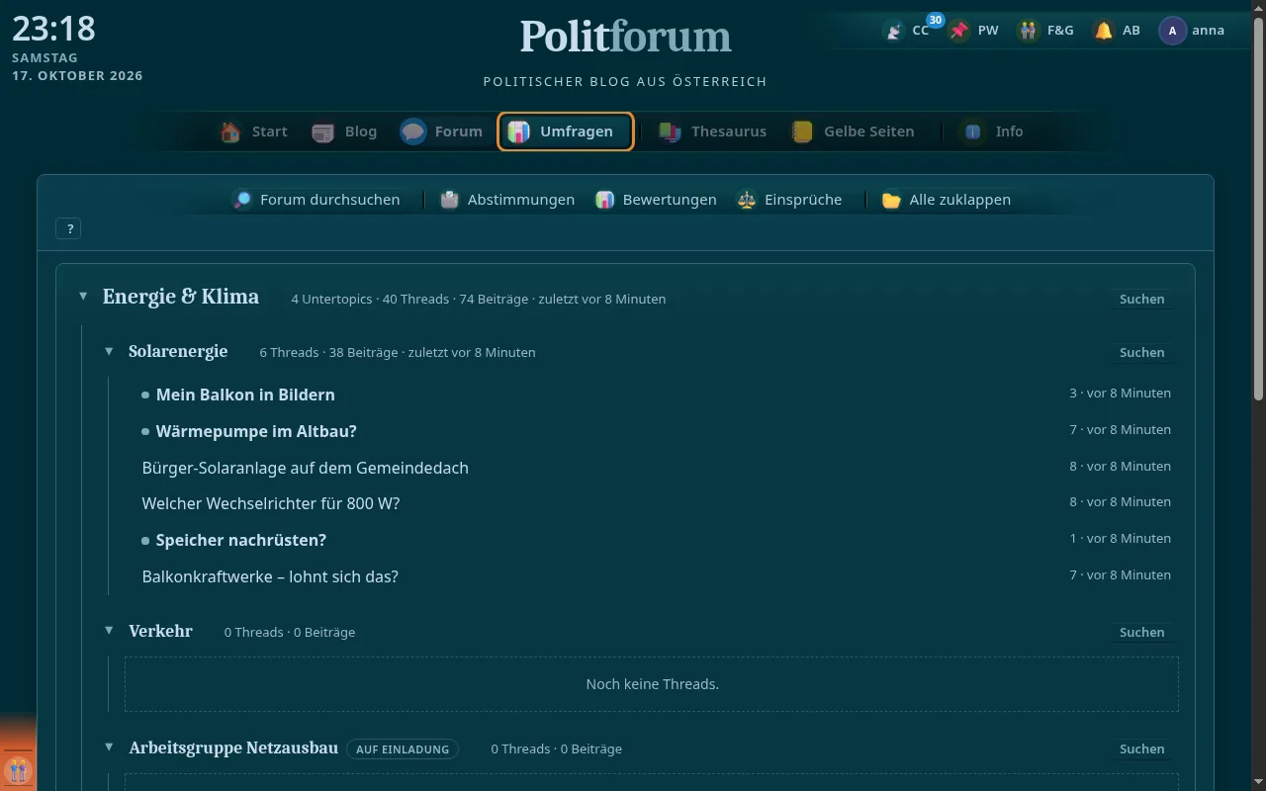Open thread Balkonkraftwerke – lohnt sich das?
The image size is (1266, 791).
pos(270,576)
